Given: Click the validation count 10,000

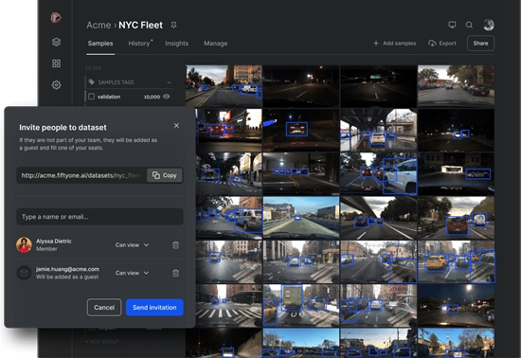Looking at the screenshot, I should click(x=152, y=97).
